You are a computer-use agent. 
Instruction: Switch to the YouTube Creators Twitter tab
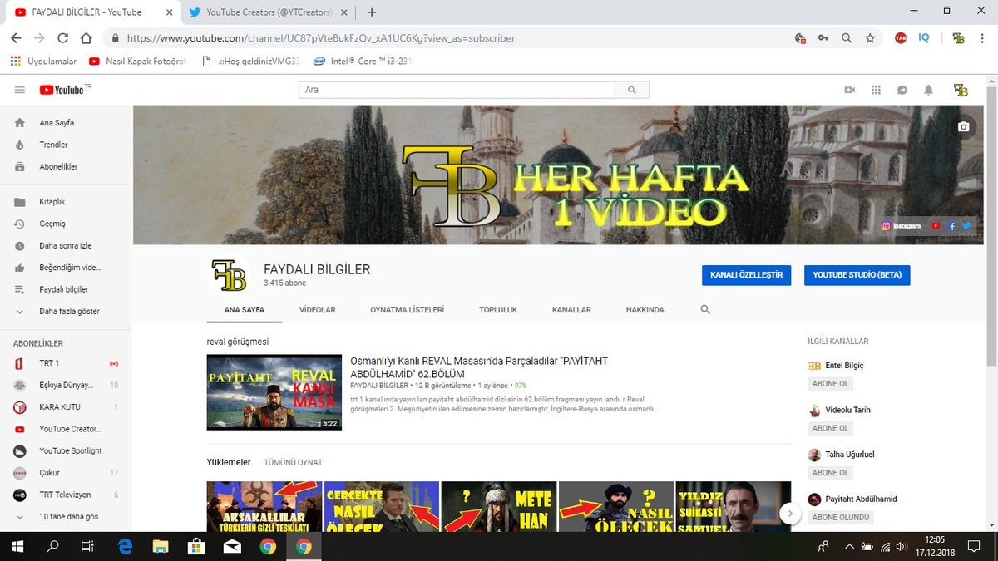(266, 12)
